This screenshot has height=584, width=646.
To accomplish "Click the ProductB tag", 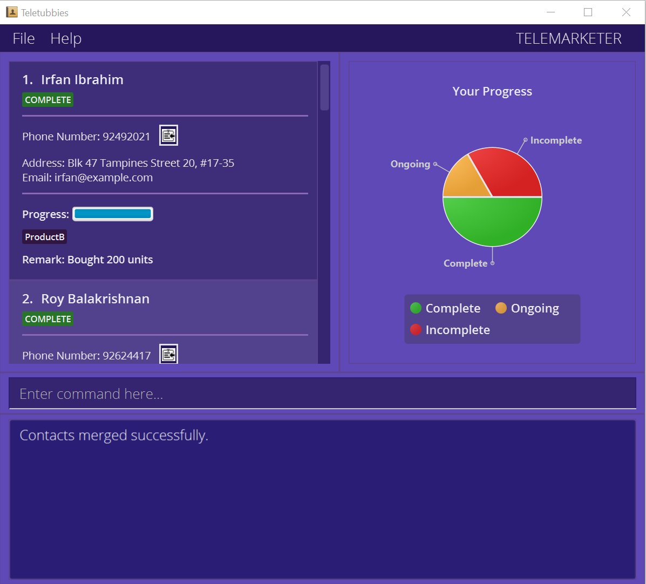I will click(45, 237).
